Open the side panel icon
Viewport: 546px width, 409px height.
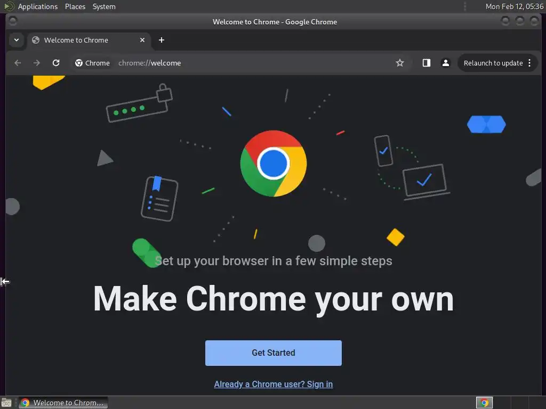point(426,63)
